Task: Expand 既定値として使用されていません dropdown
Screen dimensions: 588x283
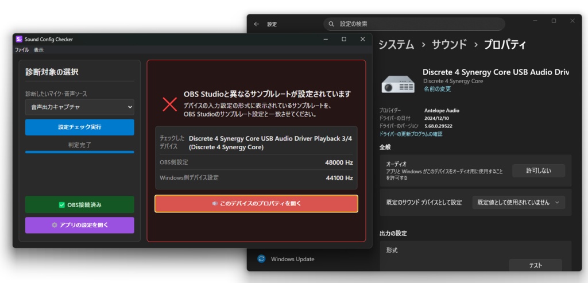Action: pos(519,203)
